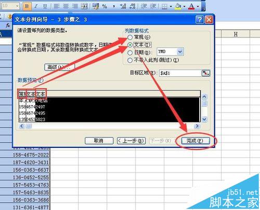Toggle Bold formatting in toolbar
Viewport: 260px width, 210px height.
point(27,6)
